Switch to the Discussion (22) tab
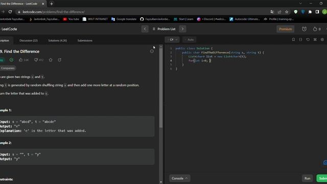 coord(29,40)
